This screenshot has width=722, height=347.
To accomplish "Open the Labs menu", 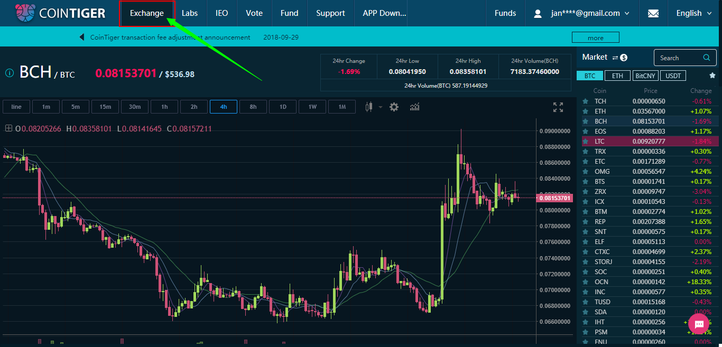I will [x=190, y=13].
